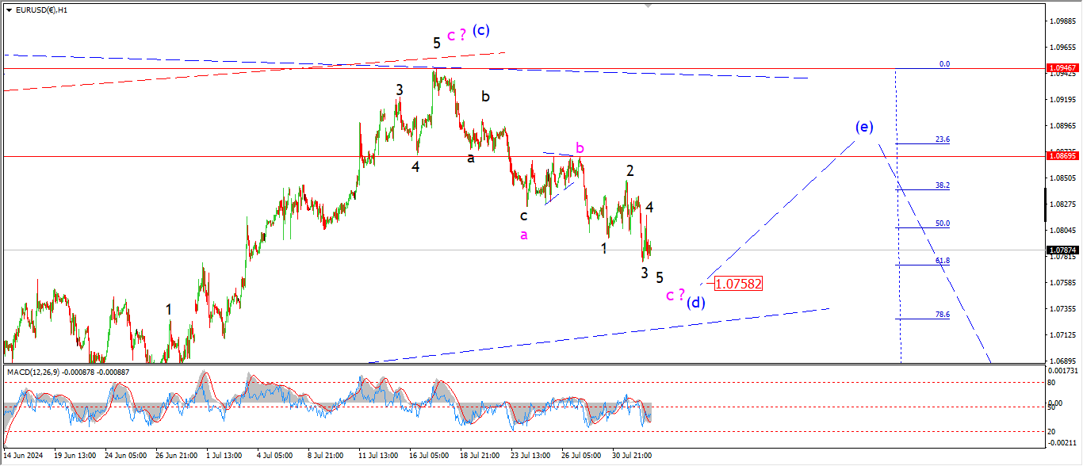Click the MACD(12,26,9) indicator label
The width and height of the screenshot is (1083, 466).
coord(40,371)
